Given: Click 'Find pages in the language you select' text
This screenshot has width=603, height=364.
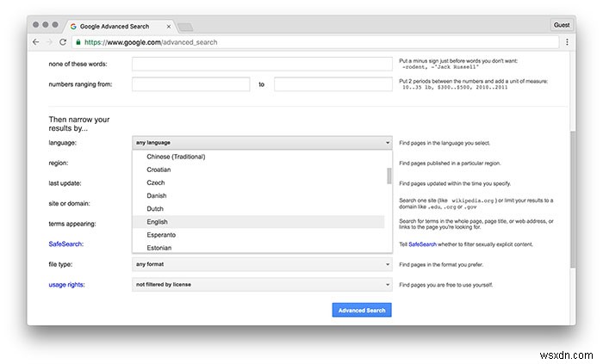Looking at the screenshot, I should point(444,143).
